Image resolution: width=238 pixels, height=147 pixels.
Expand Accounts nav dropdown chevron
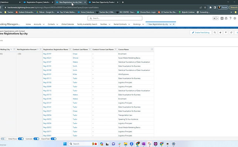44,24
